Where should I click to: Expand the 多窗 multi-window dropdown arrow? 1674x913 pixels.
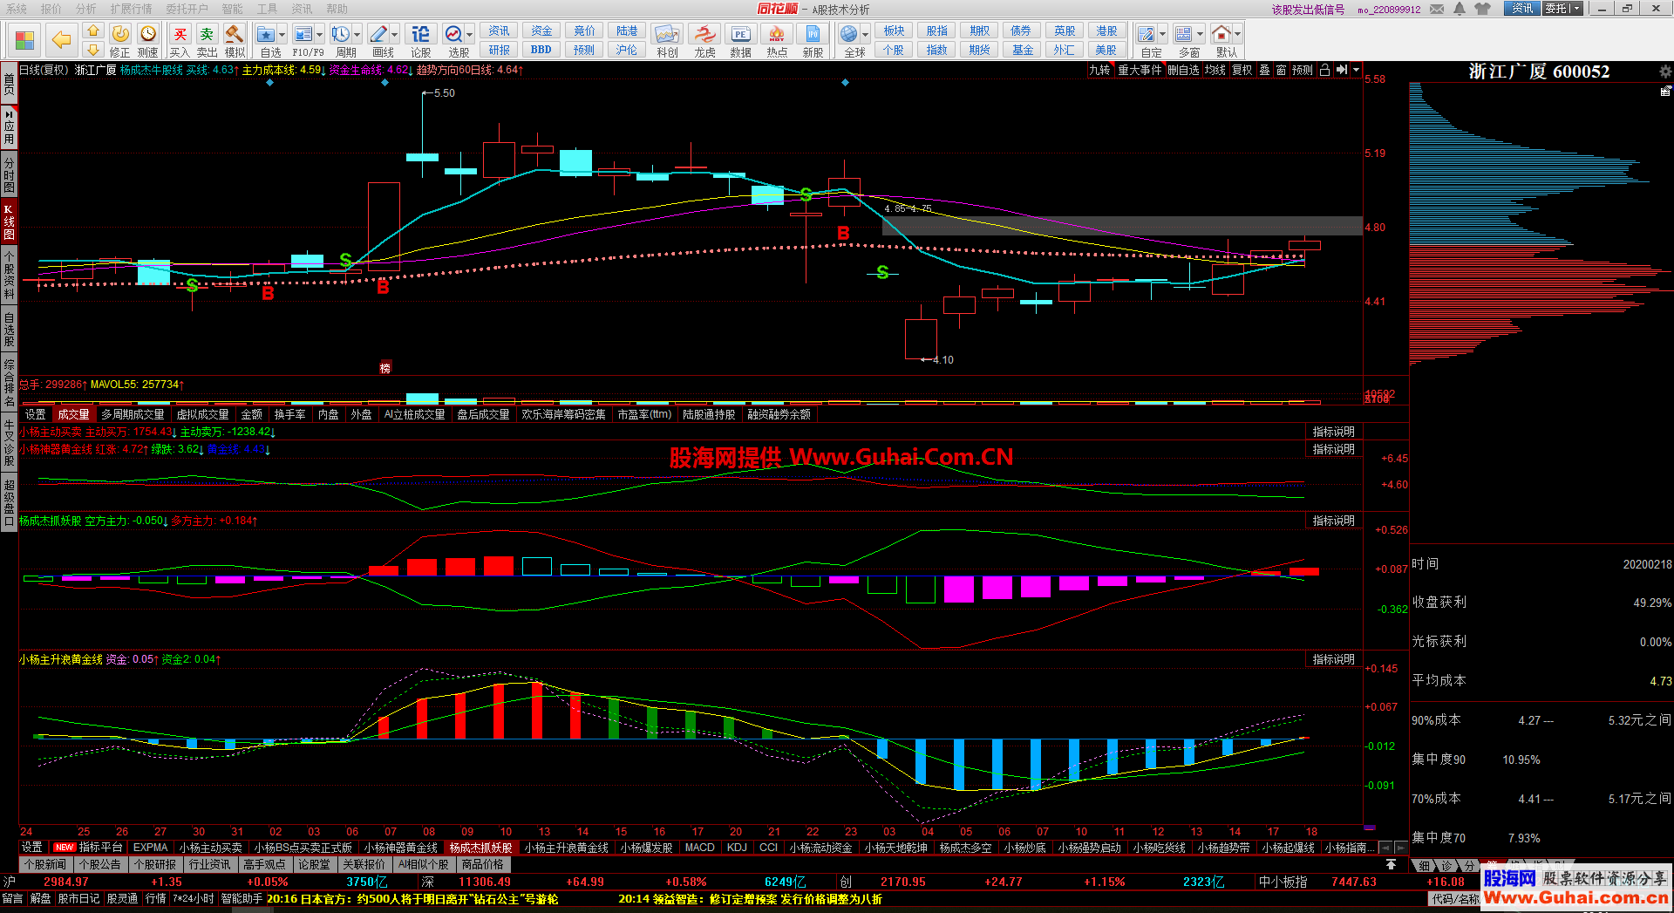coord(1201,35)
